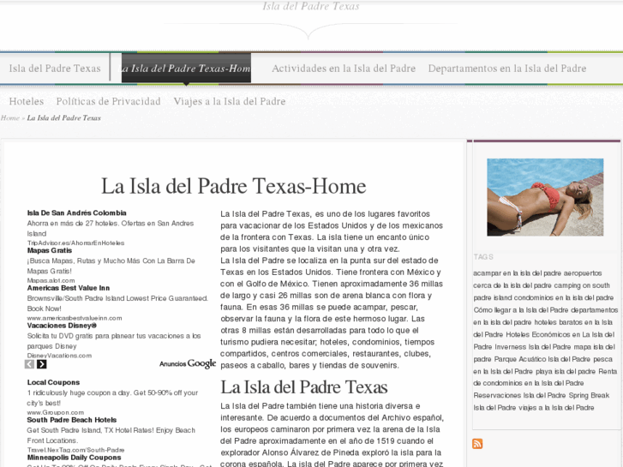This screenshot has width=623, height=467.
Task: Go to next Google ads page arrow
Action: point(42,364)
